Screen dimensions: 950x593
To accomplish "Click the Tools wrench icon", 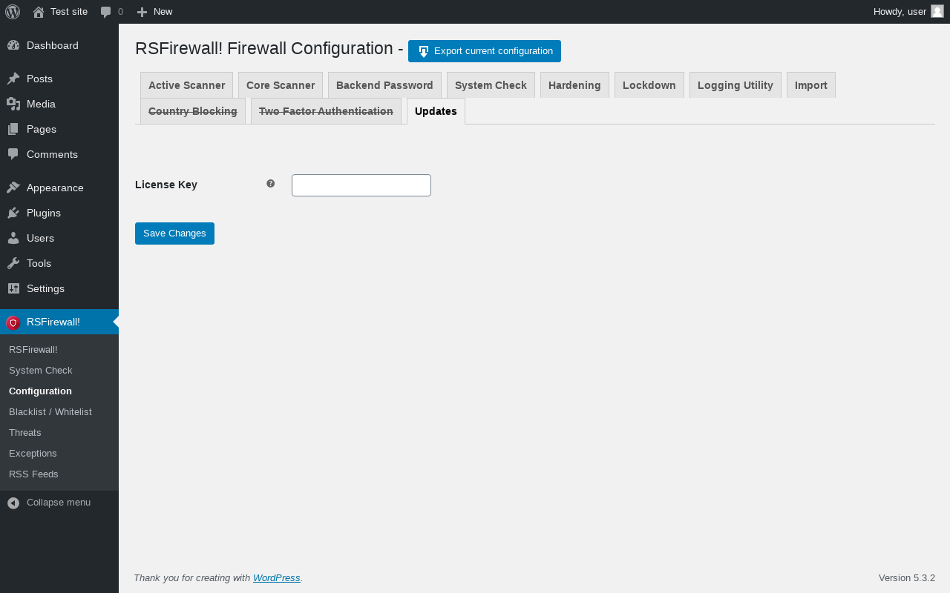I will [13, 263].
